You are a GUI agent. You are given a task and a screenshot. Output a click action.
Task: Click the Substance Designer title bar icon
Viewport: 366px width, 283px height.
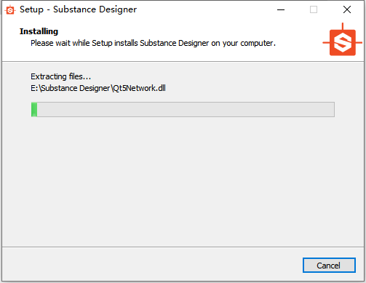click(x=10, y=10)
